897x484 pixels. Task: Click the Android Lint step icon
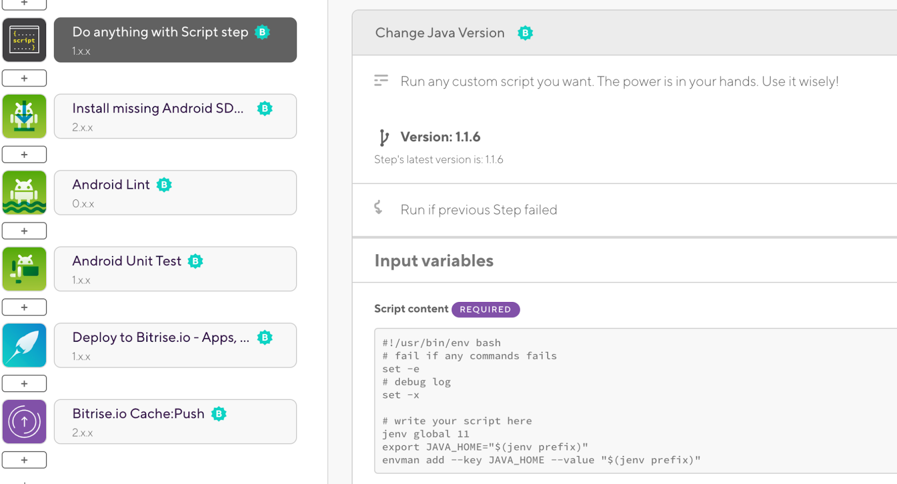[24, 193]
